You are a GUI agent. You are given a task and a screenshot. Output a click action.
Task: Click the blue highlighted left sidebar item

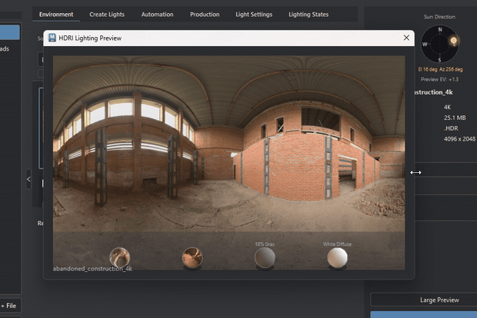tap(10, 32)
